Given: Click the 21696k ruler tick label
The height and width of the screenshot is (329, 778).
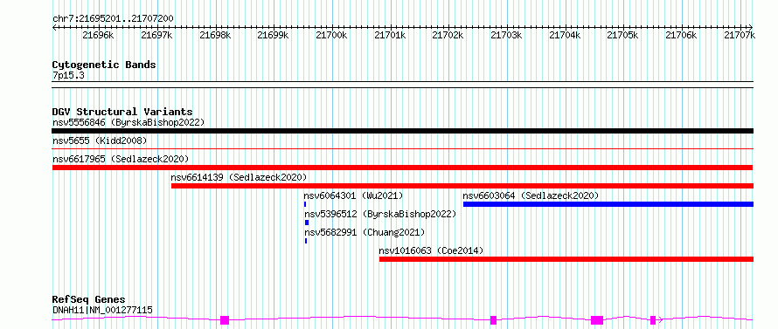Looking at the screenshot, I should (98, 35).
